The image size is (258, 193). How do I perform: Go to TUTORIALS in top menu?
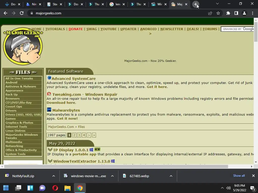pos(55,29)
